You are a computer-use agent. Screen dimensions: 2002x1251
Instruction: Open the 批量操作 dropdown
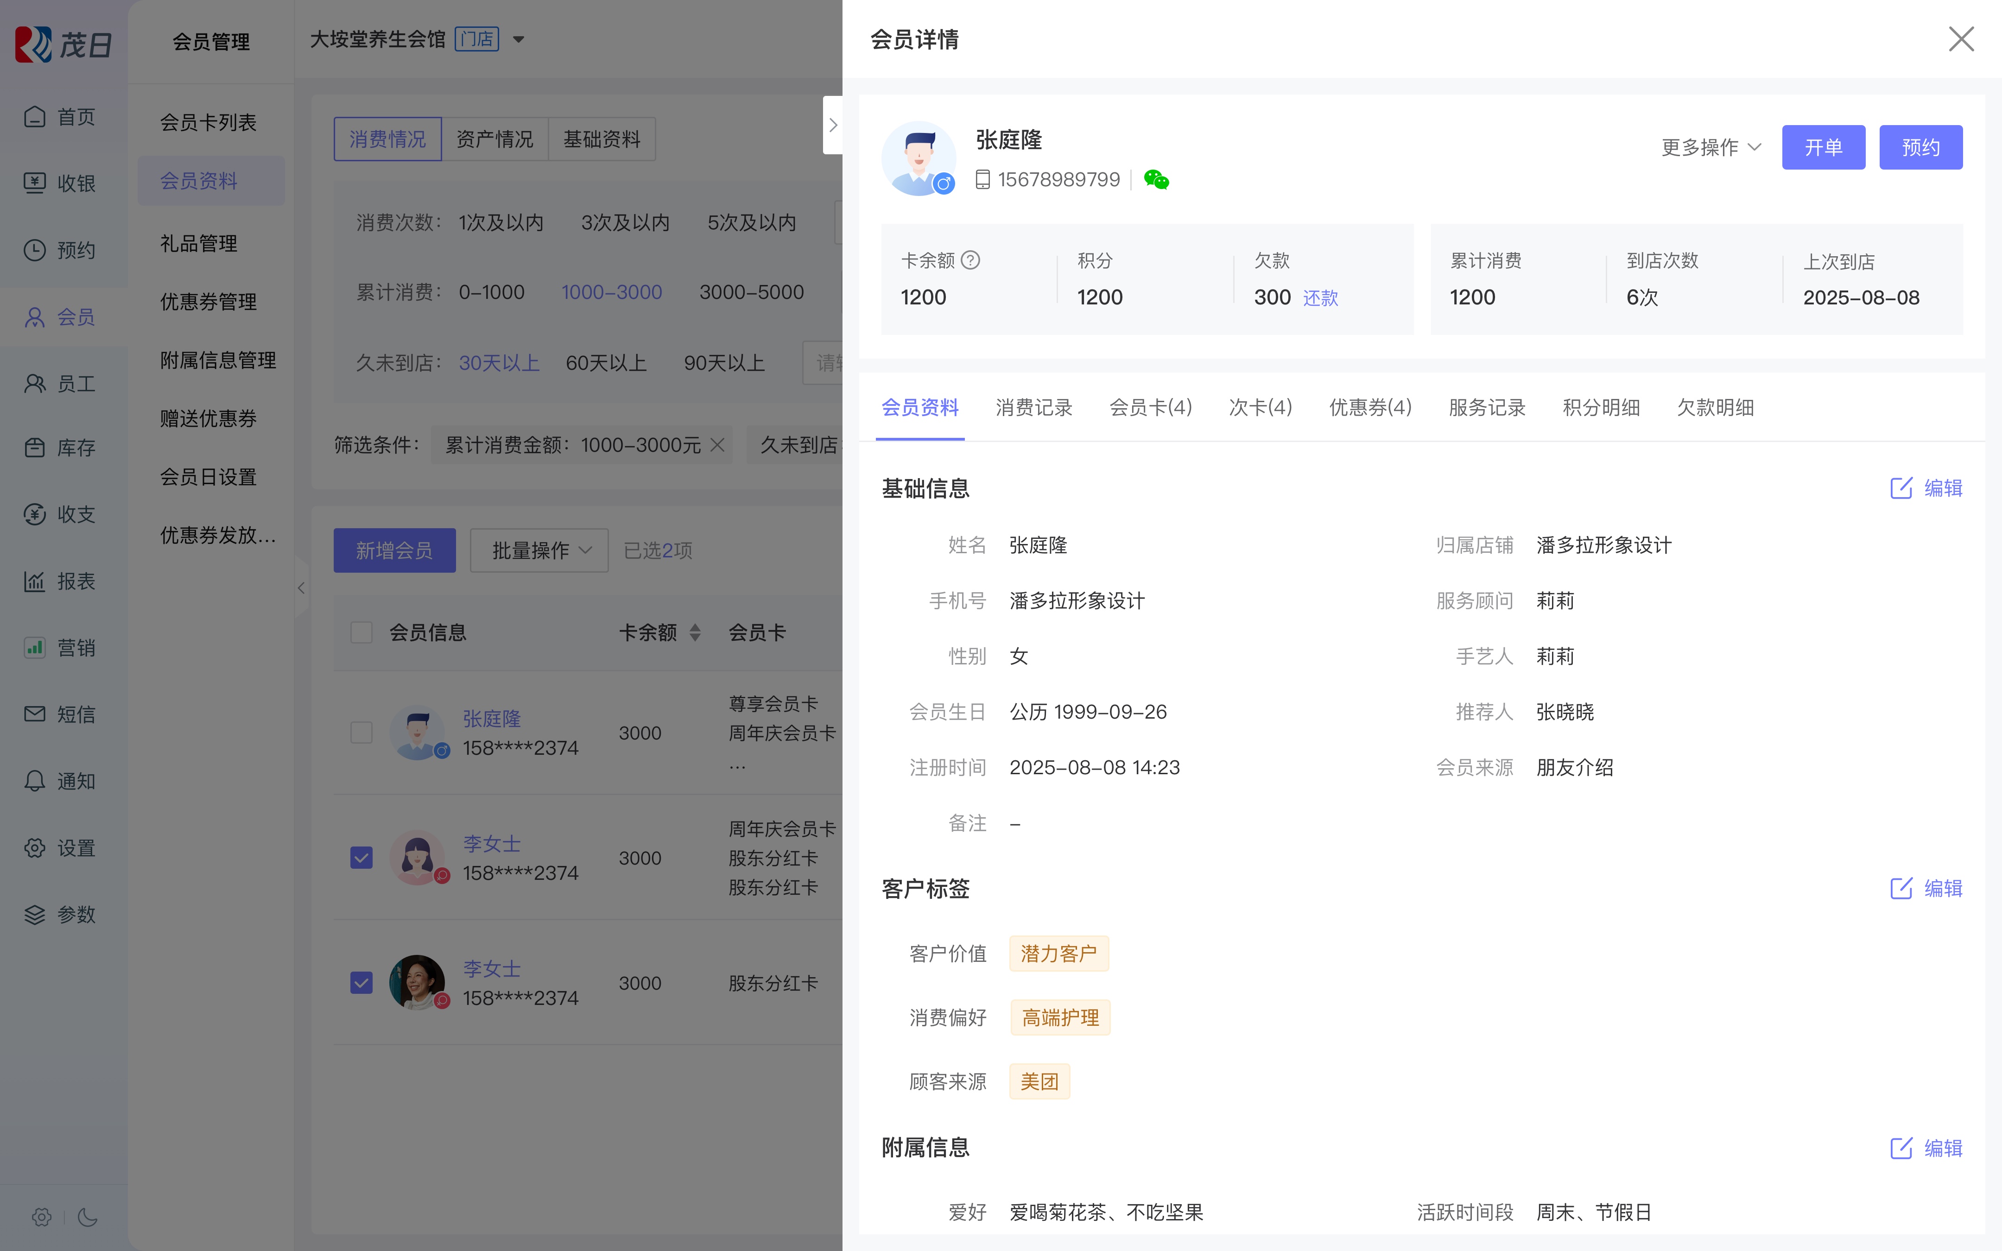tap(539, 550)
